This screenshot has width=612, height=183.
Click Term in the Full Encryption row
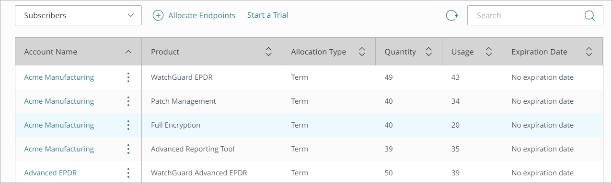coord(300,125)
